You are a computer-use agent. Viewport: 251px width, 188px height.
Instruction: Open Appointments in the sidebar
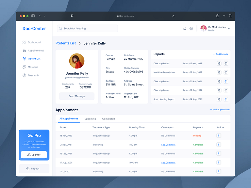33,51
